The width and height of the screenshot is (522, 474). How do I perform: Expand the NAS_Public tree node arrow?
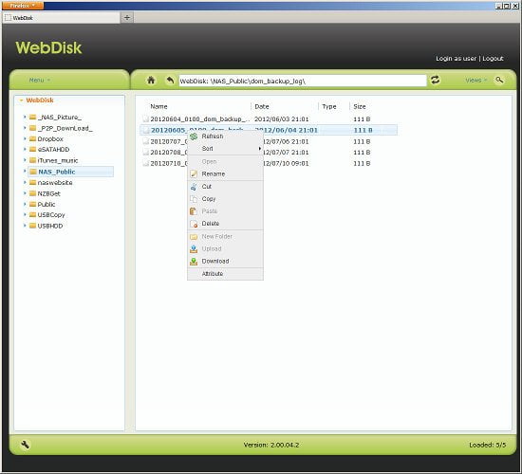click(25, 172)
